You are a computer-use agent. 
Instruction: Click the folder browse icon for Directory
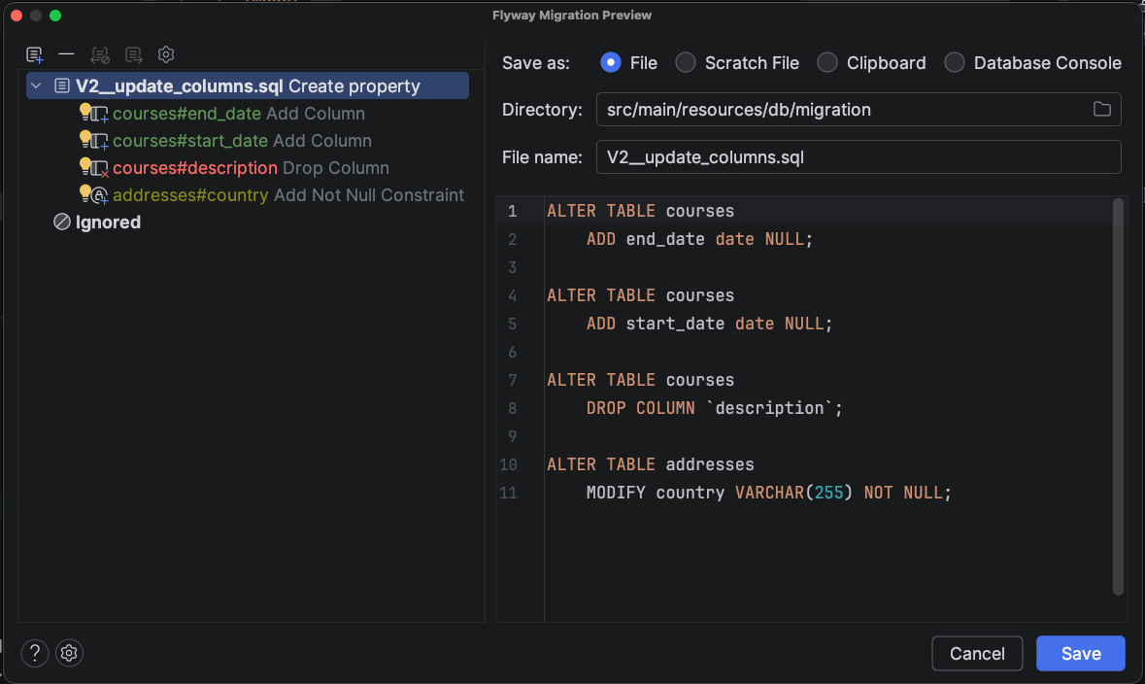(x=1101, y=110)
